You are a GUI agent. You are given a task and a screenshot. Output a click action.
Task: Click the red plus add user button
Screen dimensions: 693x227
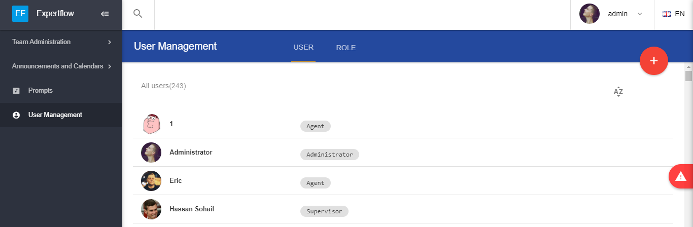click(654, 61)
